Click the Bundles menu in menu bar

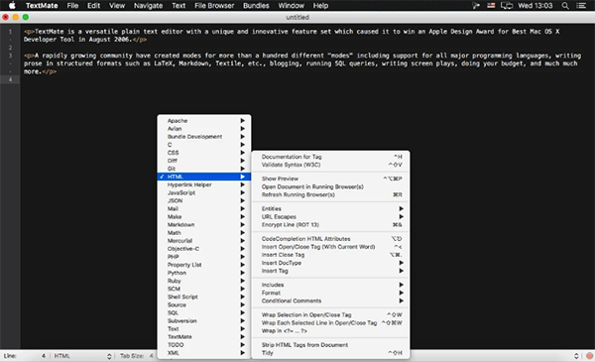pyautogui.click(x=256, y=6)
